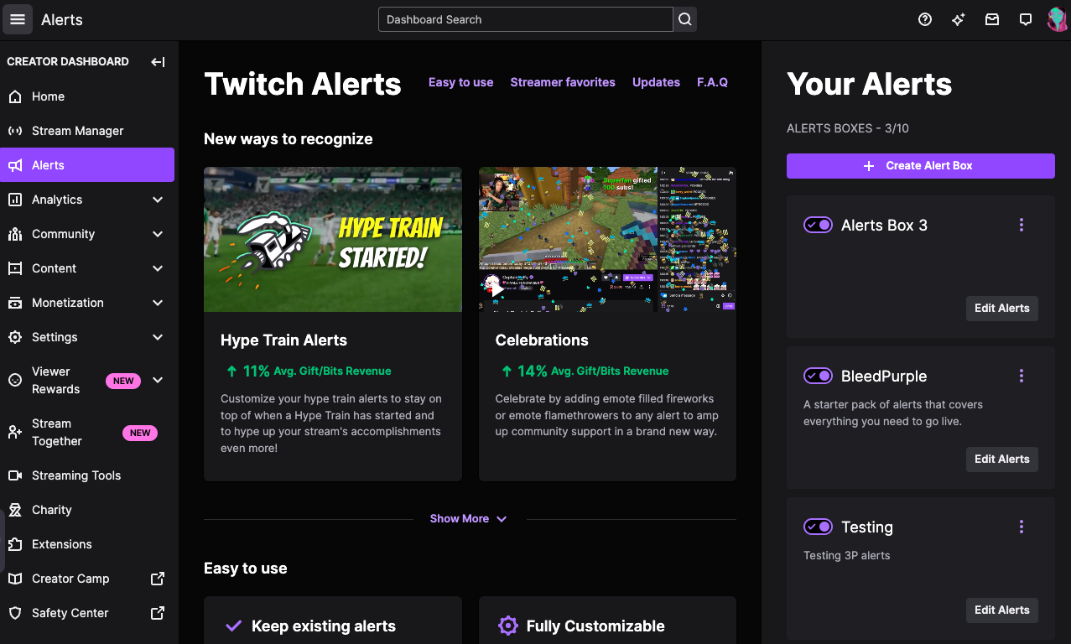The image size is (1071, 644).
Task: Click the Hype Train Alerts card title
Action: tap(283, 340)
